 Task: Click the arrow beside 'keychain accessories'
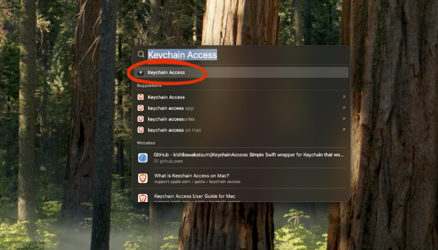pyautogui.click(x=343, y=118)
